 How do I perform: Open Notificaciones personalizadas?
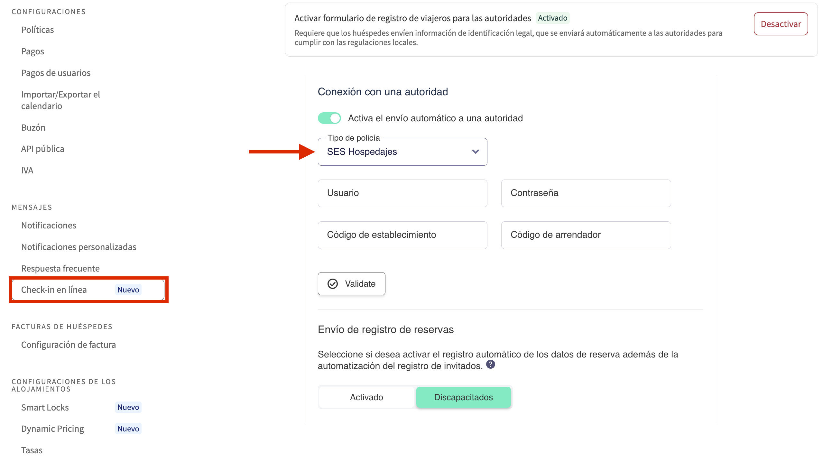(x=79, y=247)
